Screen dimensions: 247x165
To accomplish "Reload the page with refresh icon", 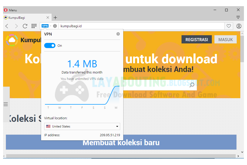I will [x=25, y=26].
